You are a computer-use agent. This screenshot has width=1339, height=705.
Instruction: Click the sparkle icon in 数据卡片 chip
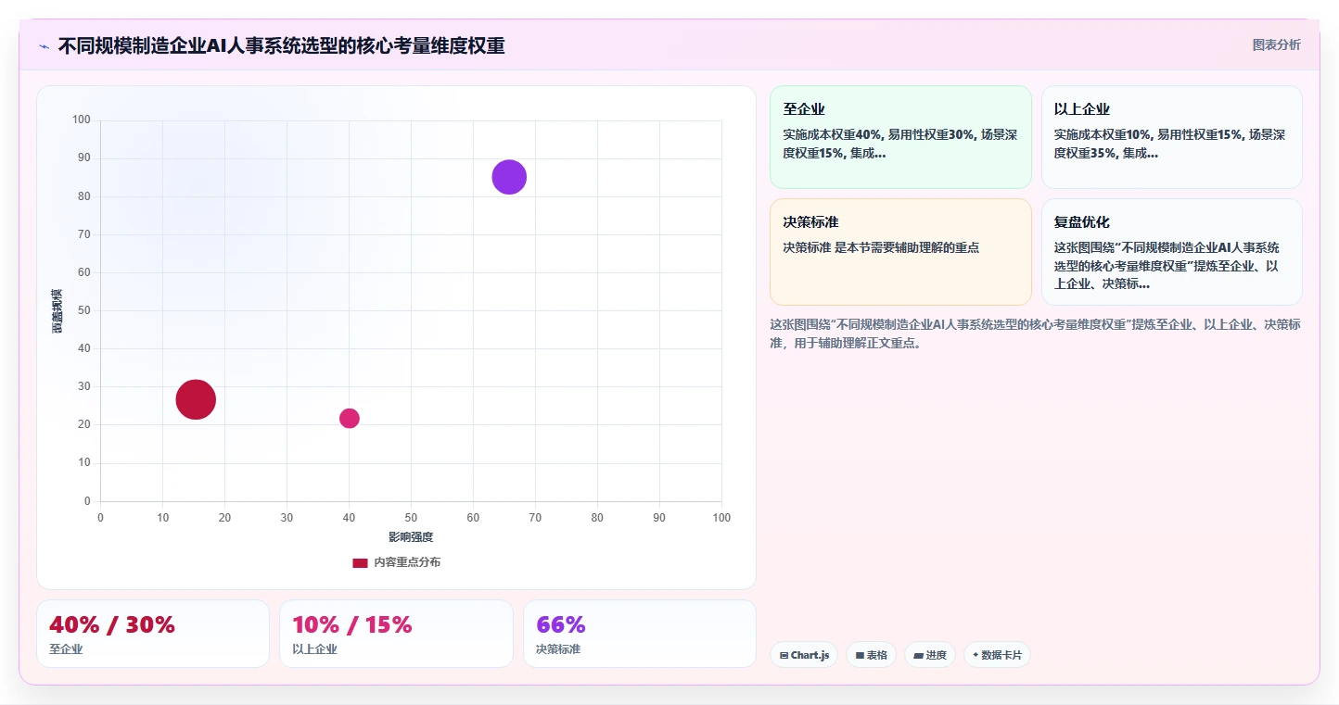click(976, 655)
